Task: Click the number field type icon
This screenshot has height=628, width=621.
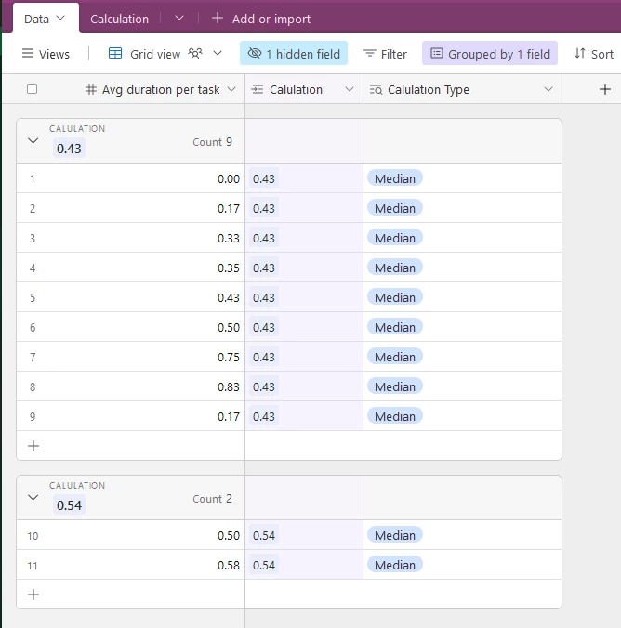Action: coord(91,89)
